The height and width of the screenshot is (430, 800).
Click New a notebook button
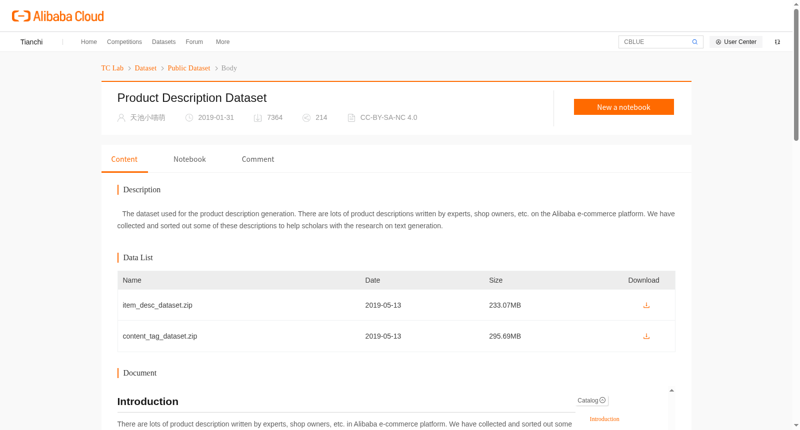[x=624, y=107]
